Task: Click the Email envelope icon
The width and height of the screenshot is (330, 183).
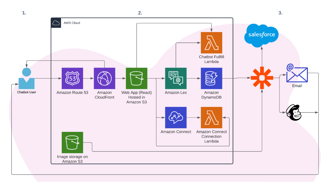Action: coord(297,73)
